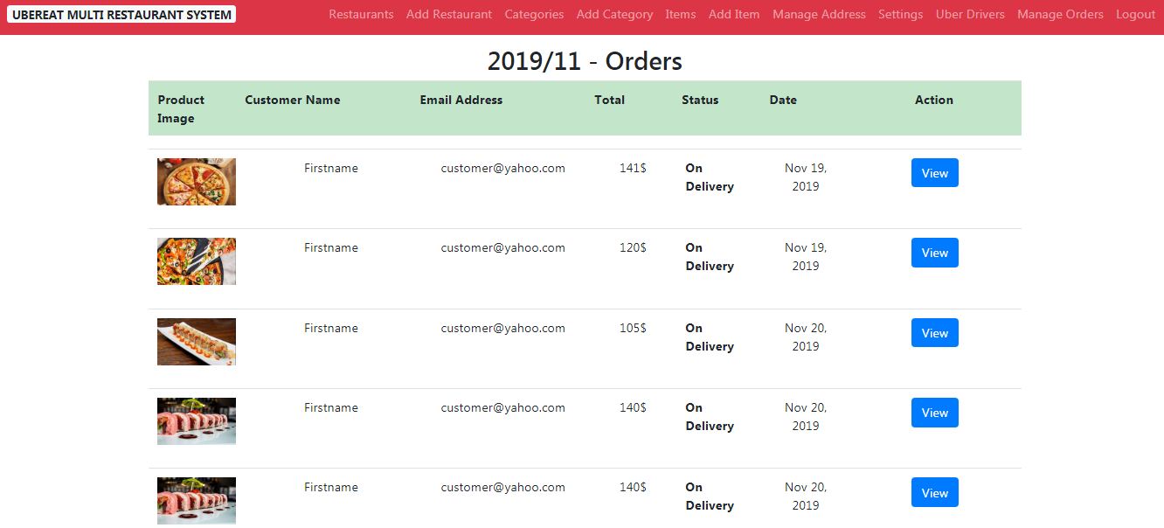Open Settings from the top bar

coord(900,14)
